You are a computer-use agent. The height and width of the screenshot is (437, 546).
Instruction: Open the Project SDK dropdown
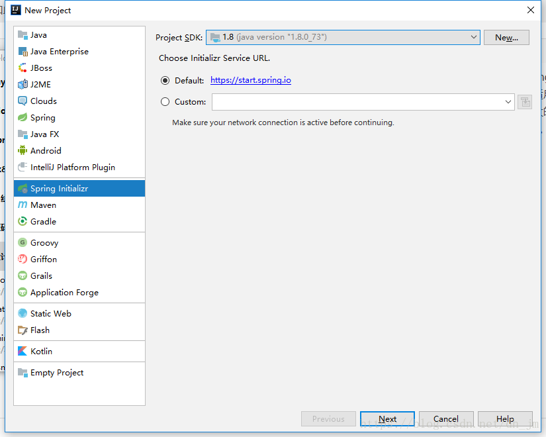click(343, 37)
